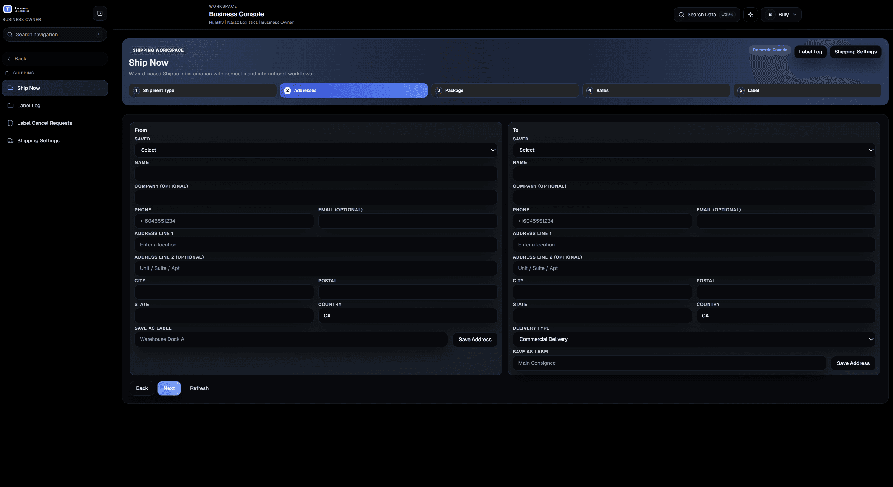
Task: Click the Shipping Settings truck icon in the sidebar
Action: (10, 140)
